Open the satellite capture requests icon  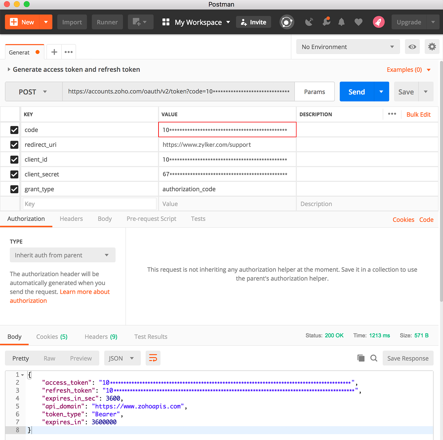[x=309, y=22]
